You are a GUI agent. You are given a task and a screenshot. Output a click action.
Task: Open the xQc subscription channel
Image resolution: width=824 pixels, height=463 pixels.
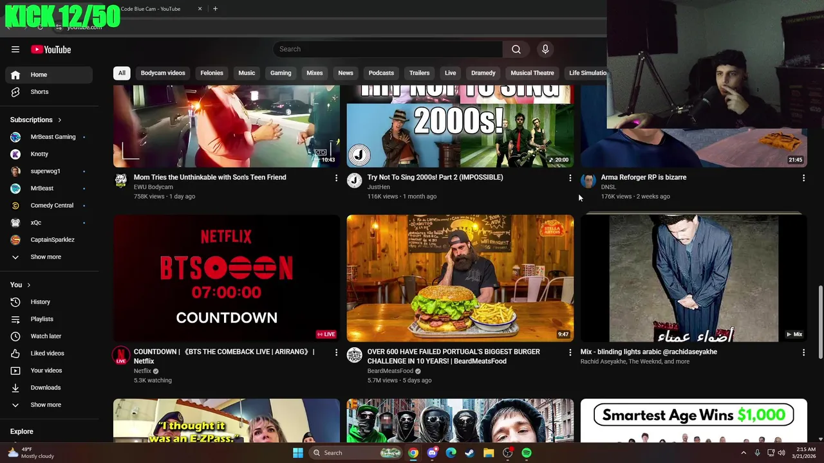coord(49,222)
